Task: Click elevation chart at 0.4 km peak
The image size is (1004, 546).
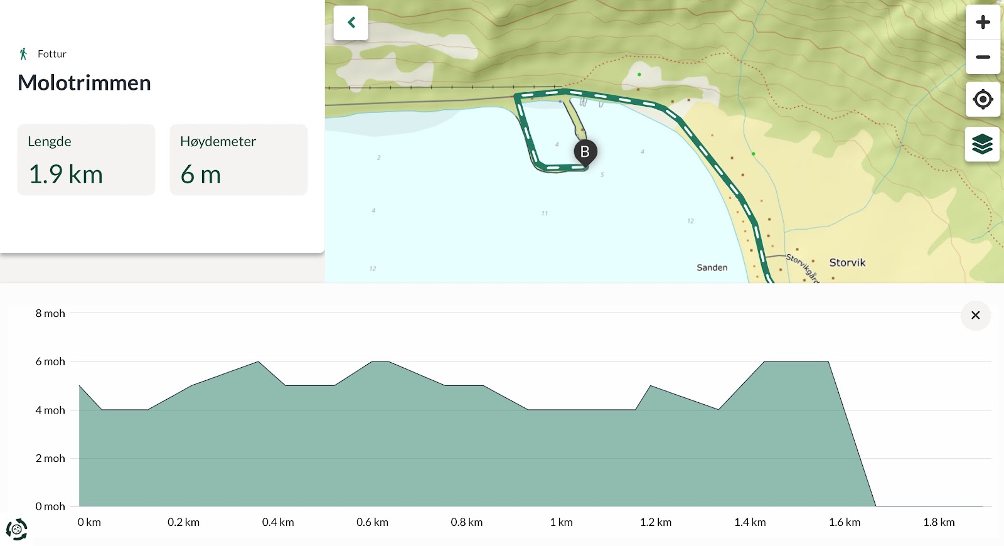Action: [258, 362]
